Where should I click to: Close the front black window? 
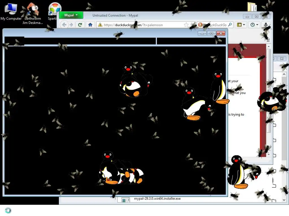[x=221, y=33]
